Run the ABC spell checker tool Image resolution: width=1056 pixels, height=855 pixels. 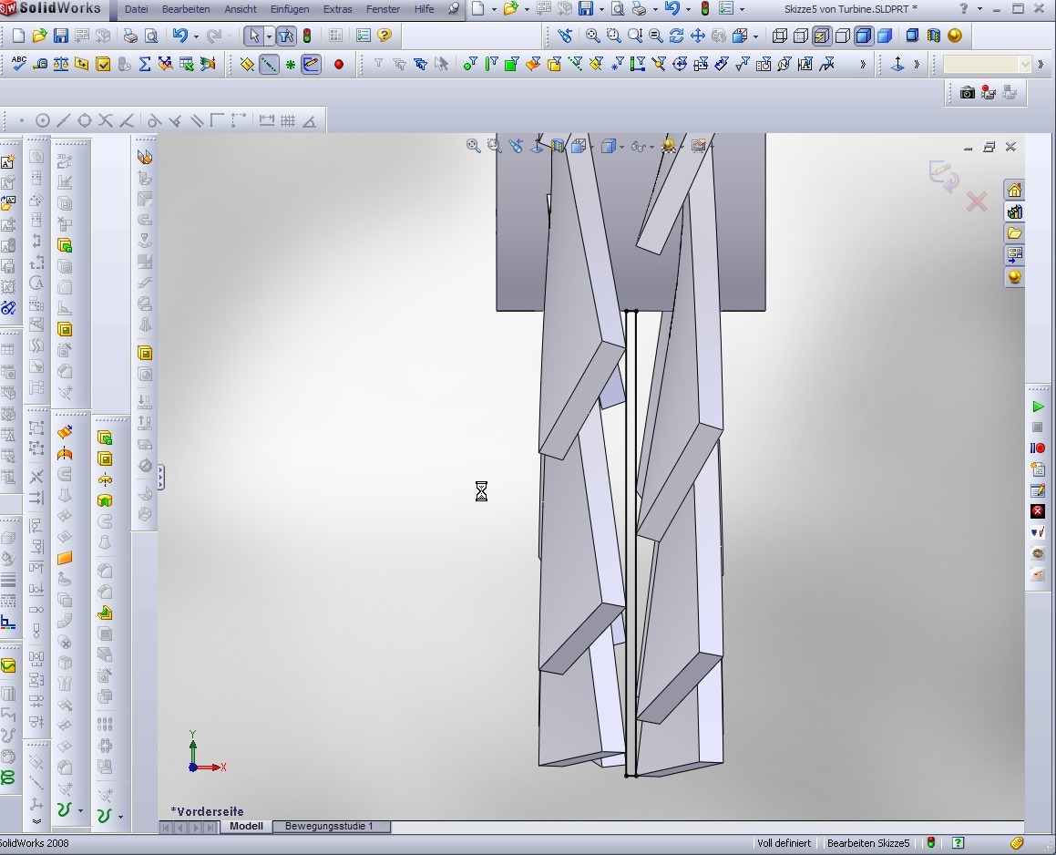pyautogui.click(x=18, y=64)
